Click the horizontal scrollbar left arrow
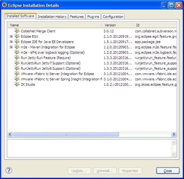Screen dimensions: 184x179 (10, 134)
